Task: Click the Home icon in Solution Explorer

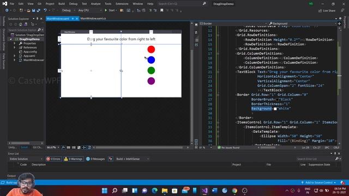Action: point(21,24)
